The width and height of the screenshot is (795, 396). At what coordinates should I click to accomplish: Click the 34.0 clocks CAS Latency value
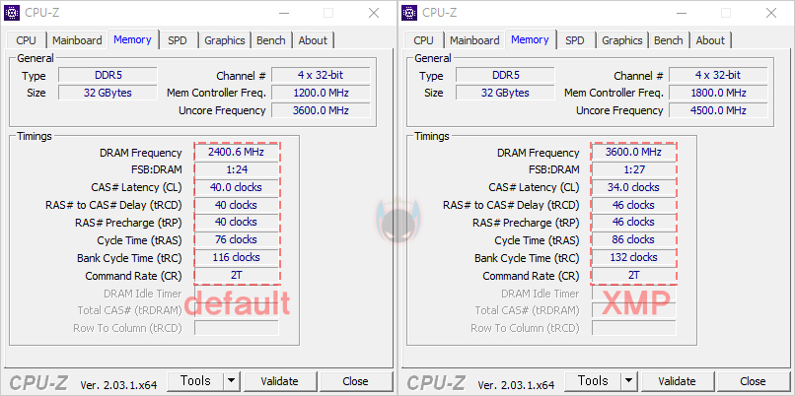pos(634,187)
